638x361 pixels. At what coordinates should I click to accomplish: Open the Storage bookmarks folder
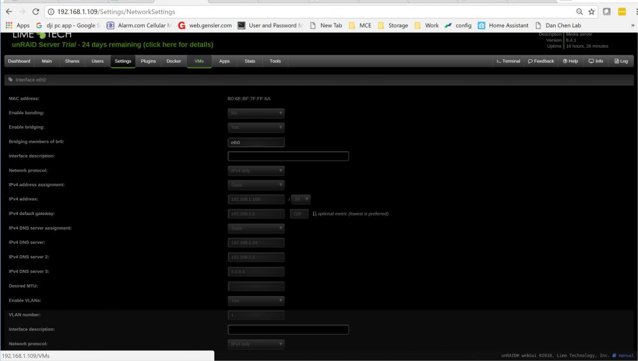[393, 26]
